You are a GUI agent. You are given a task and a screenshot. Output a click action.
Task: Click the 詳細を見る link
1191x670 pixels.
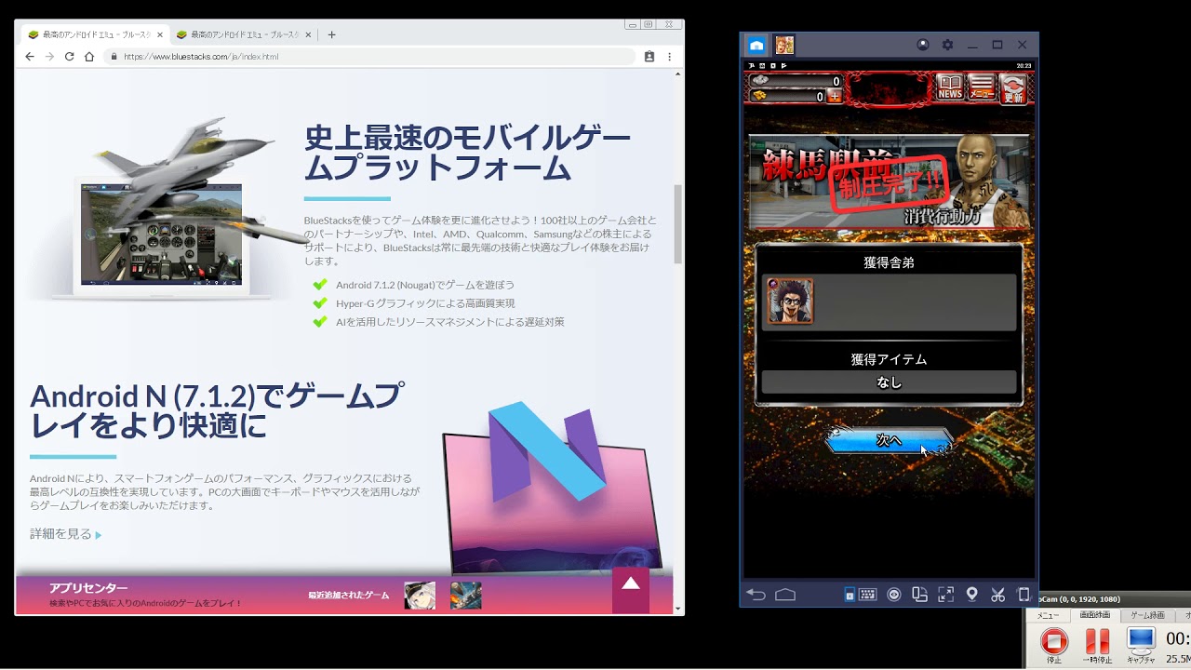[65, 534]
